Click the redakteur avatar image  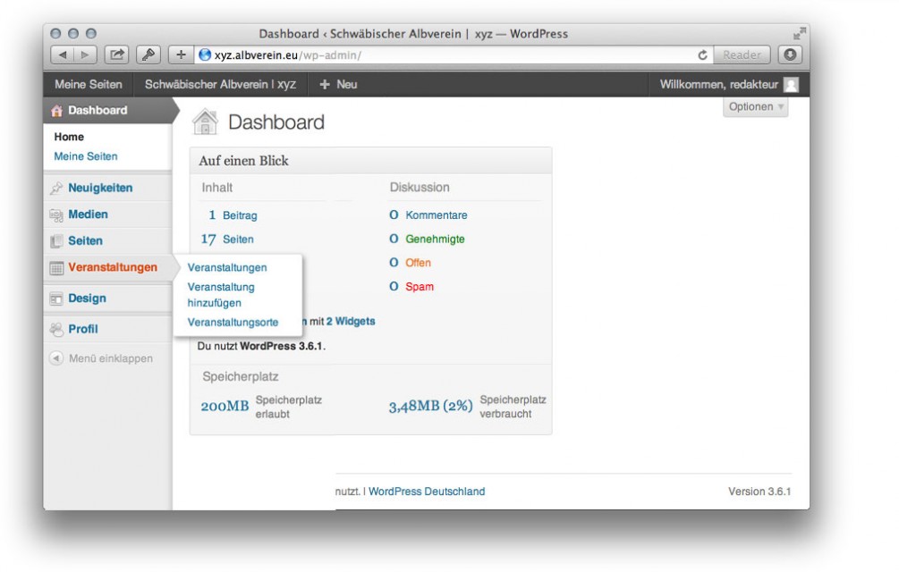792,85
